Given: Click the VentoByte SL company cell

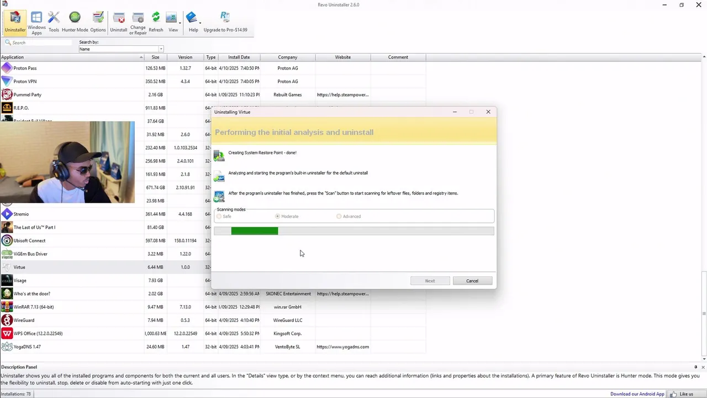Looking at the screenshot, I should (287, 347).
